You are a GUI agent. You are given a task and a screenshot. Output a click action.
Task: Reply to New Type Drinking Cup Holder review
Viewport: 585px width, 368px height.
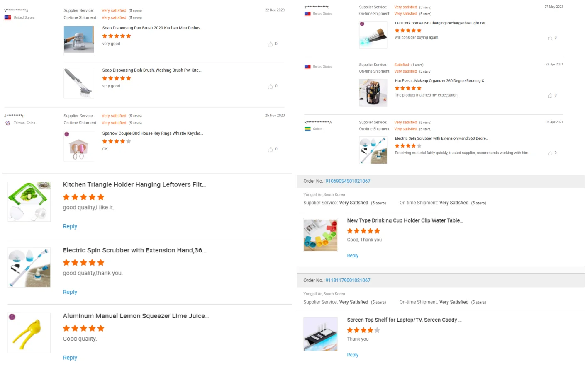353,256
